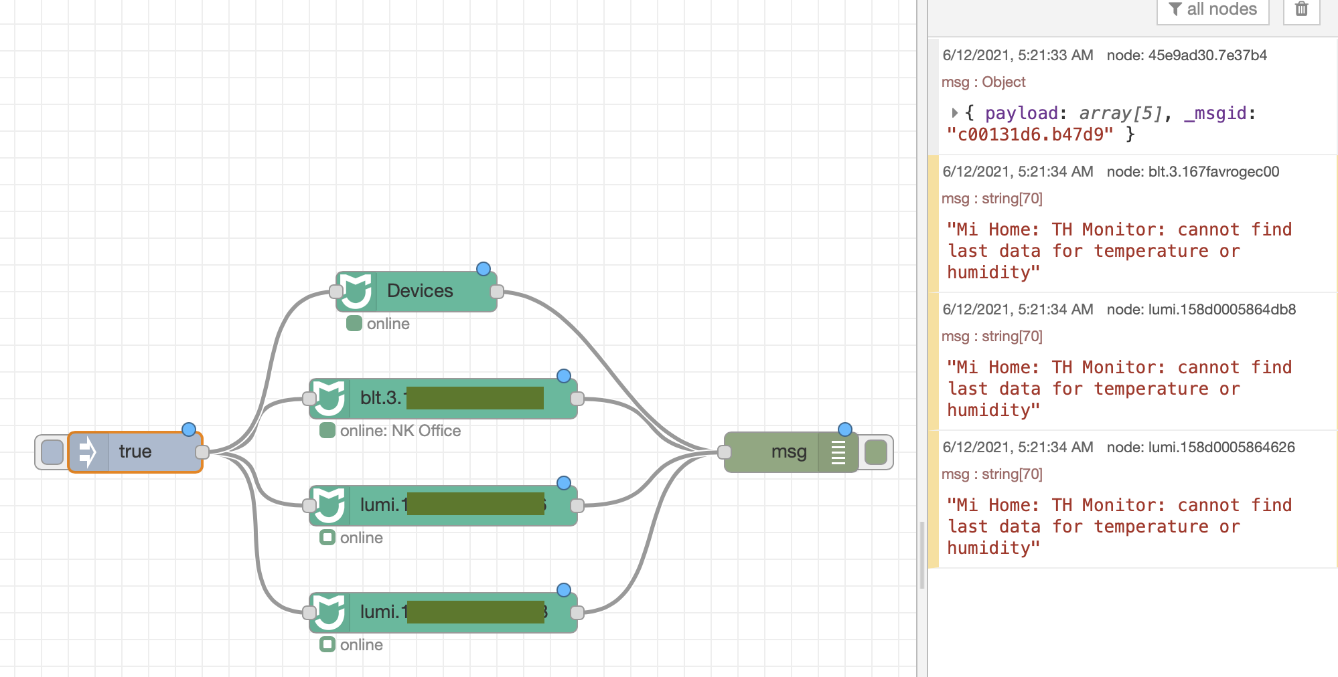Click the Mi Home icon on the blt.3 node
The width and height of the screenshot is (1338, 677).
[329, 397]
